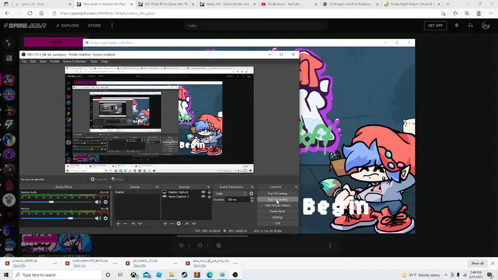Open OBS Profile menu
The height and width of the screenshot is (280, 498).
[x=55, y=61]
